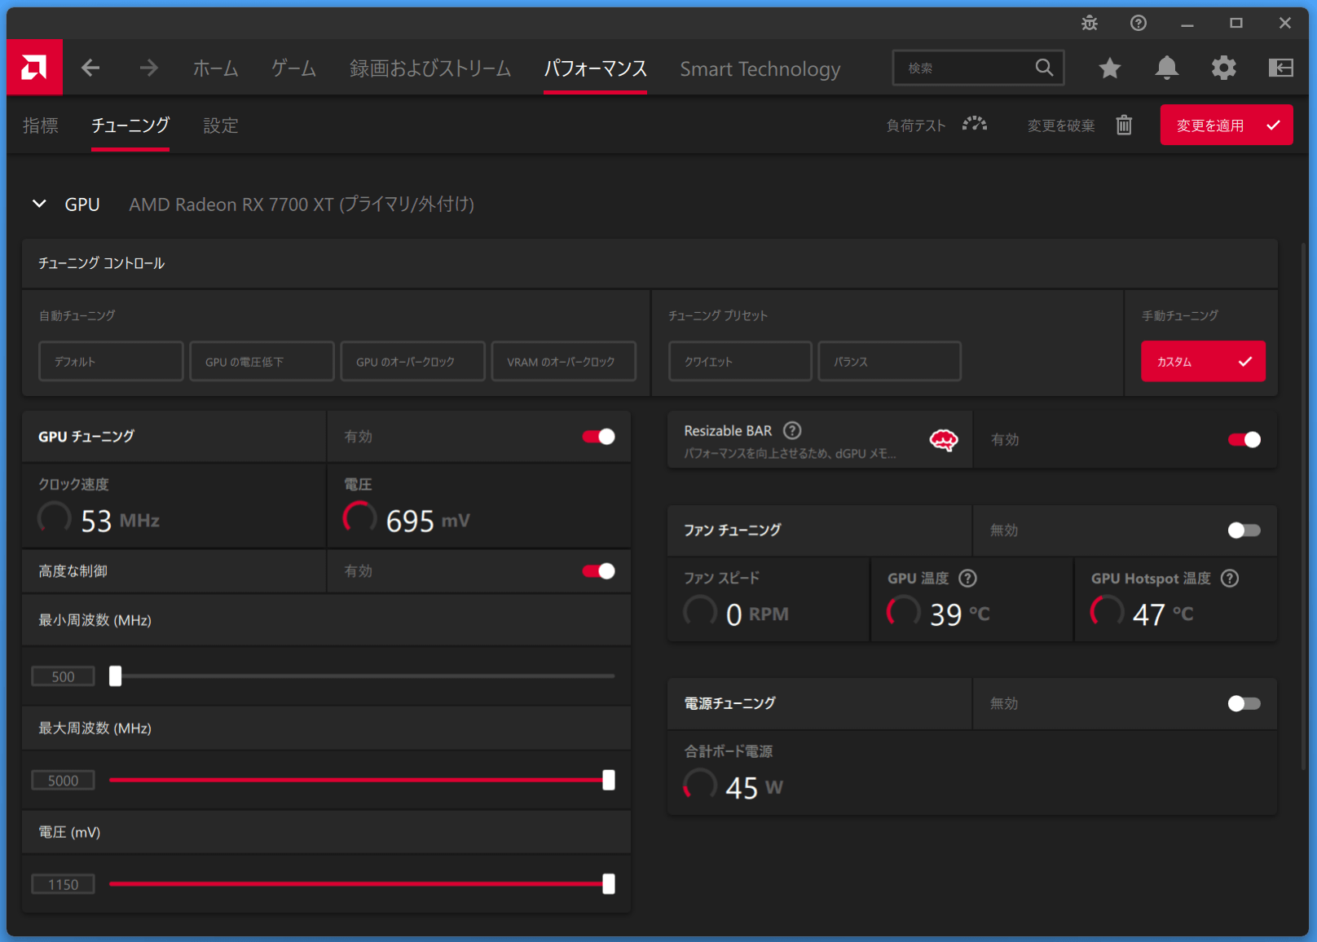
Task: Click the 最小周波数 value field 500
Action: point(64,676)
